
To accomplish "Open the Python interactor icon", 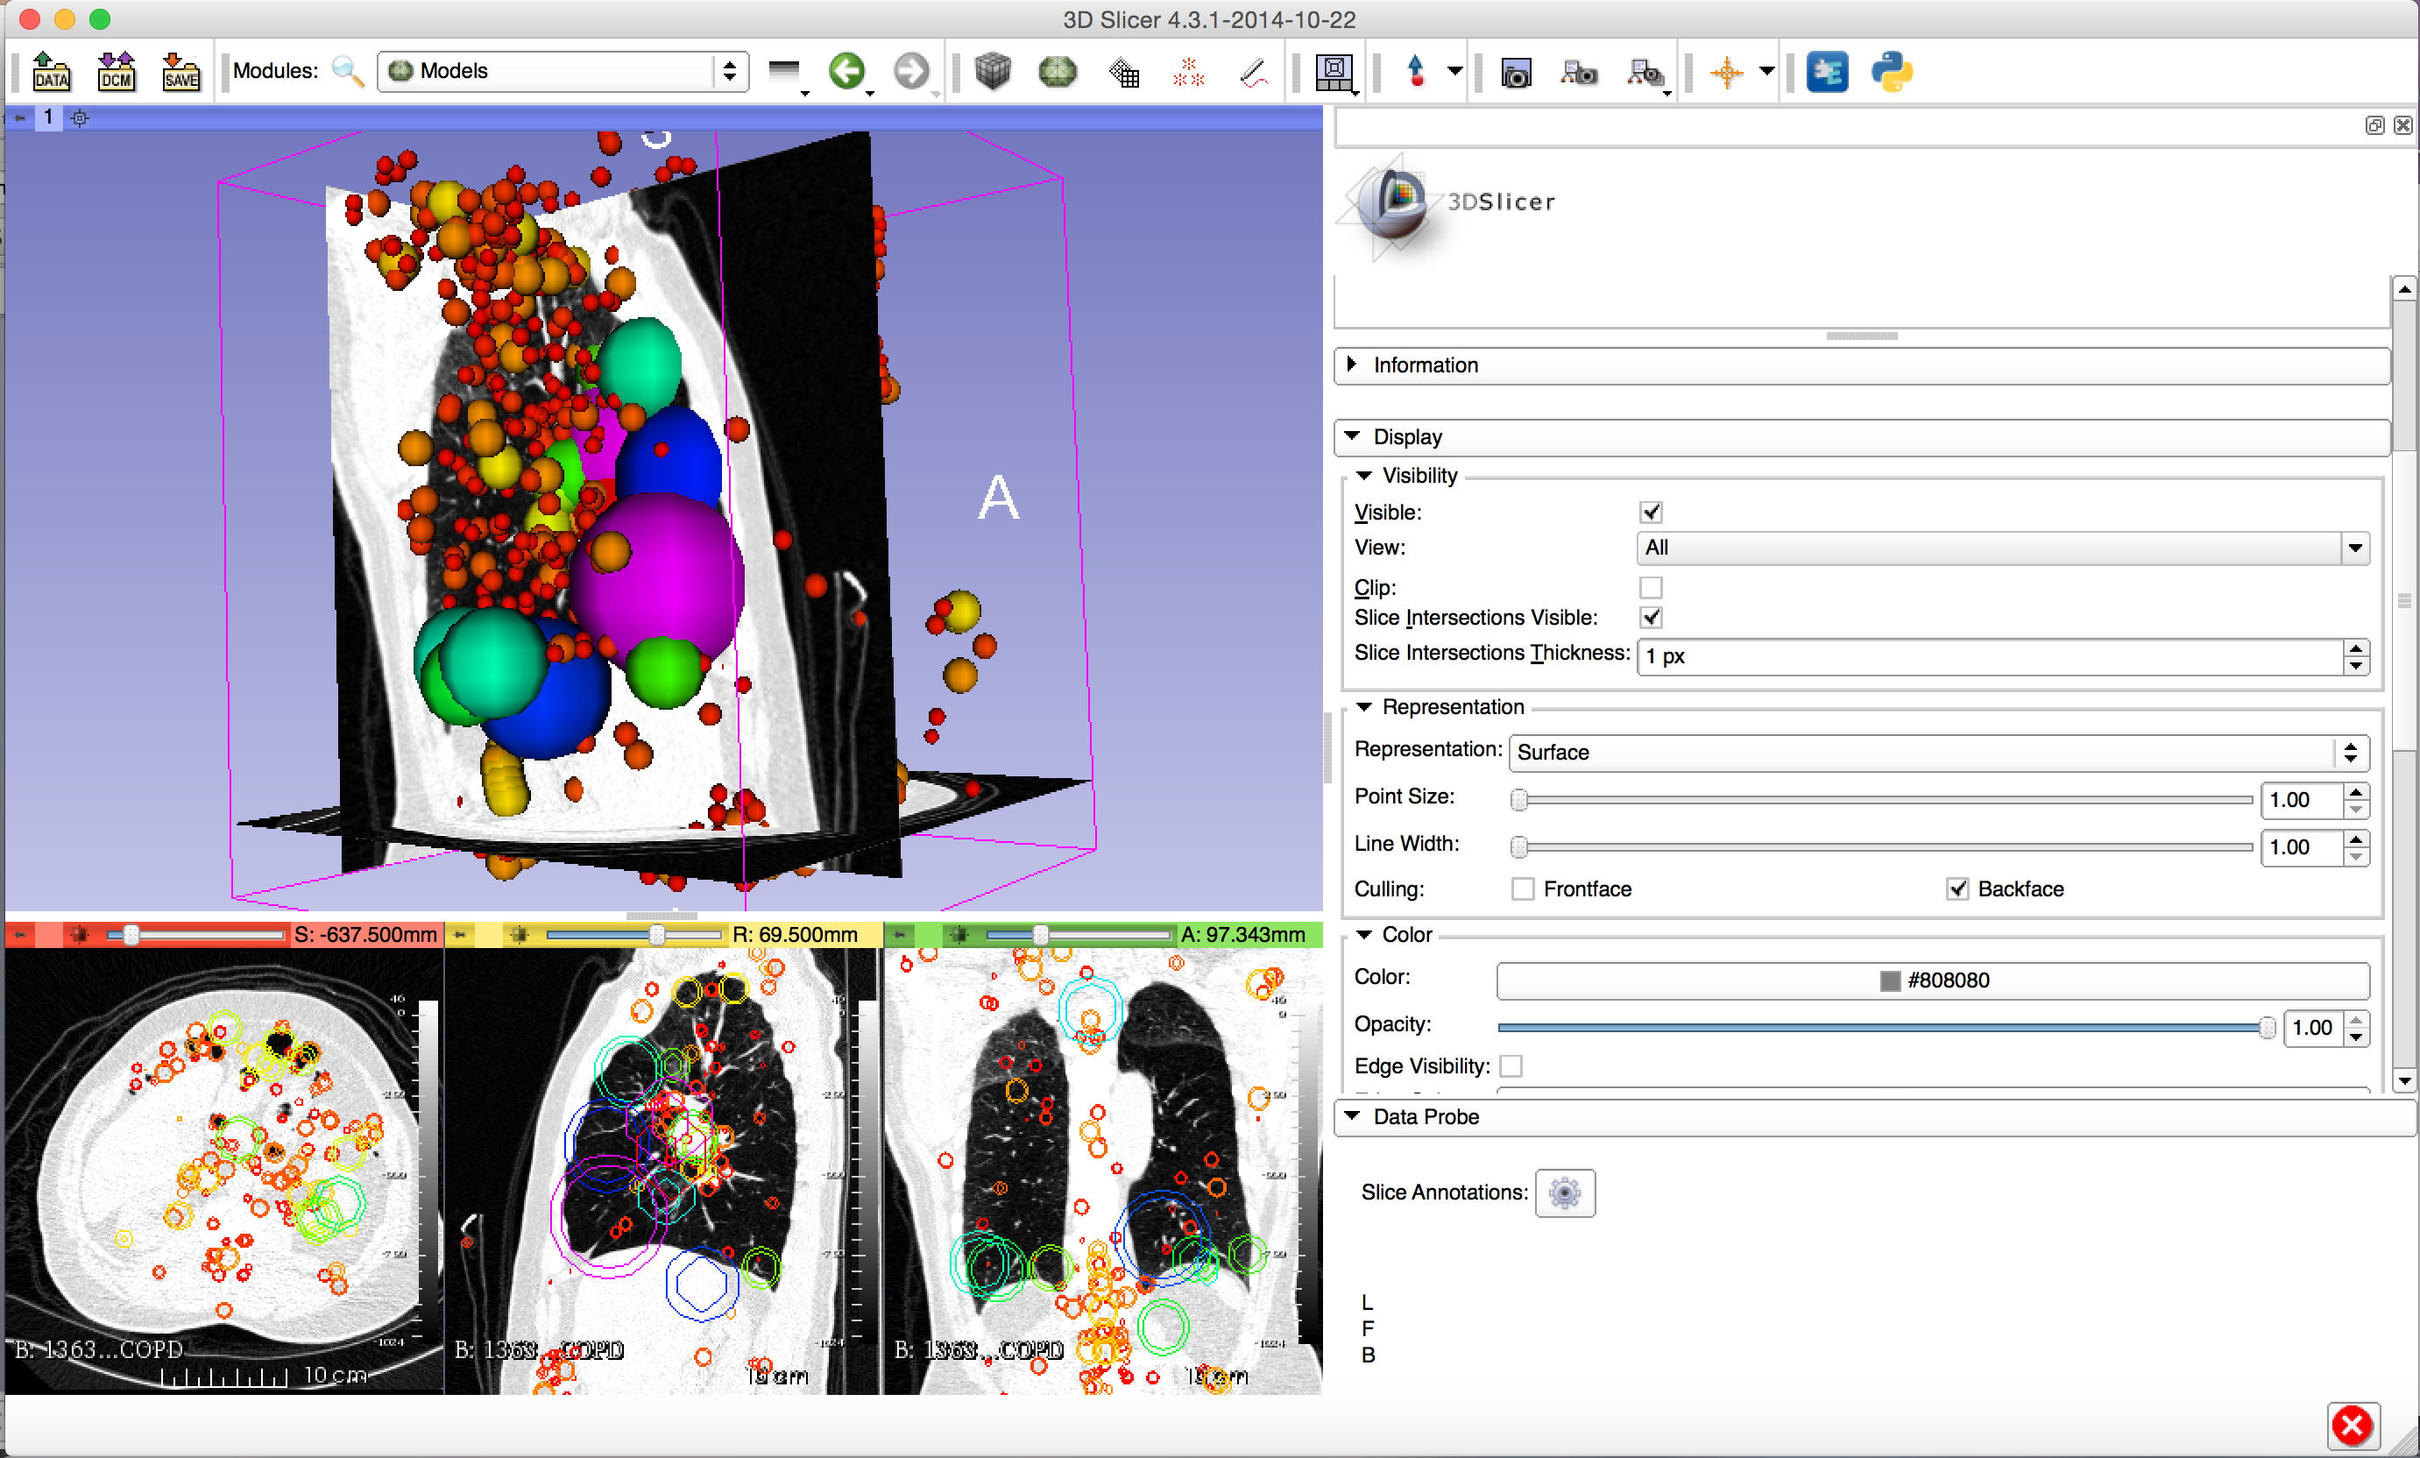I will coord(1892,72).
